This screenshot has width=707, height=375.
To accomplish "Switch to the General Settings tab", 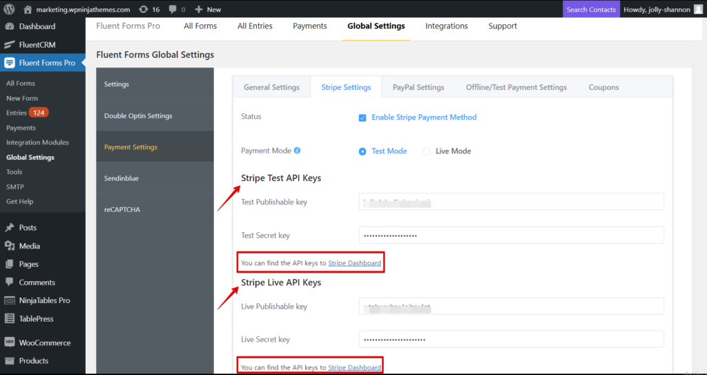I will pyautogui.click(x=271, y=87).
